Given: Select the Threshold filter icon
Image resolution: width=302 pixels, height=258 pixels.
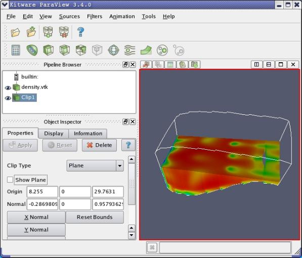Looking at the screenshot, I should pos(81,50).
